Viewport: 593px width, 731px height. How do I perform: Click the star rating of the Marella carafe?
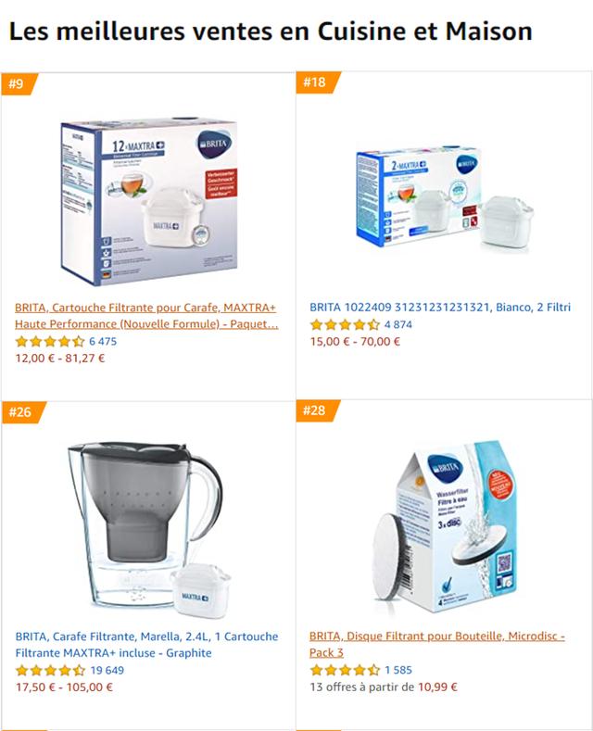pyautogui.click(x=50, y=671)
